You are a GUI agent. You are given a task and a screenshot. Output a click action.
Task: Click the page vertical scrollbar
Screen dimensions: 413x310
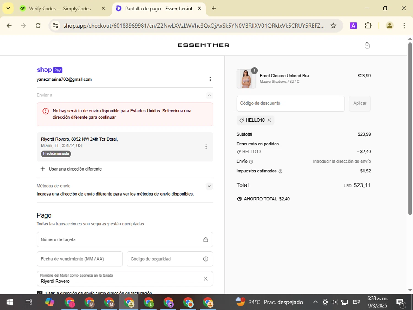point(410,128)
